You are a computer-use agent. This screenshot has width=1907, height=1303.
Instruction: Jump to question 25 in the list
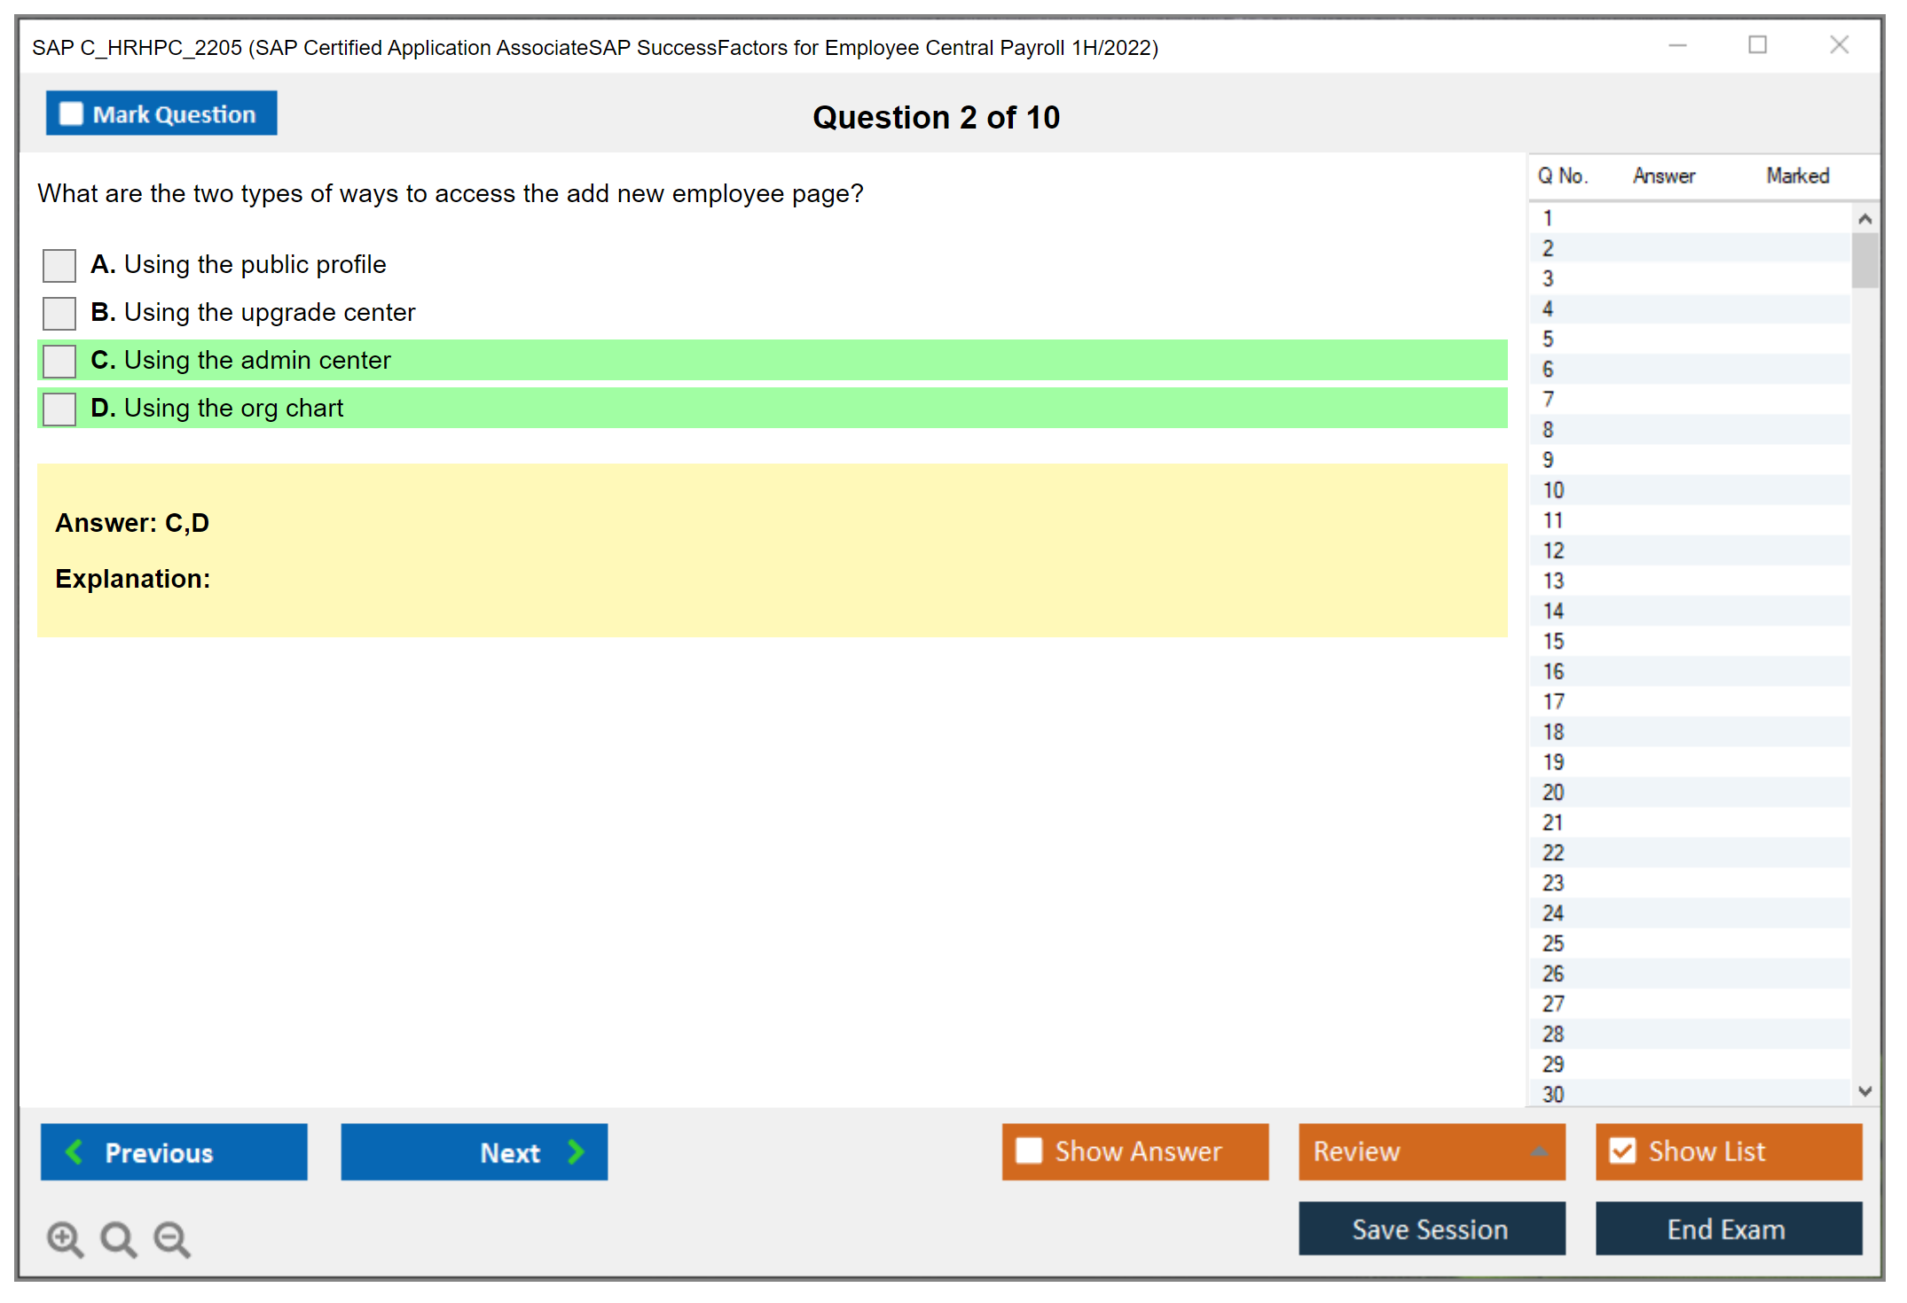pos(1553,943)
